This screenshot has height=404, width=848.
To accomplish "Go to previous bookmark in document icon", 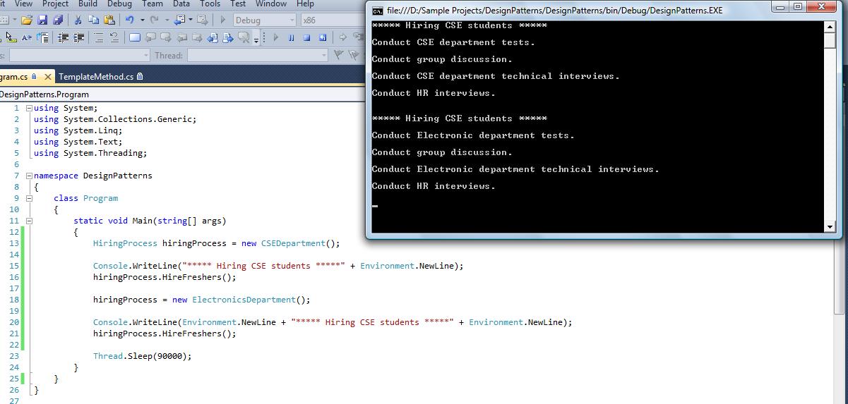I will 212,37.
